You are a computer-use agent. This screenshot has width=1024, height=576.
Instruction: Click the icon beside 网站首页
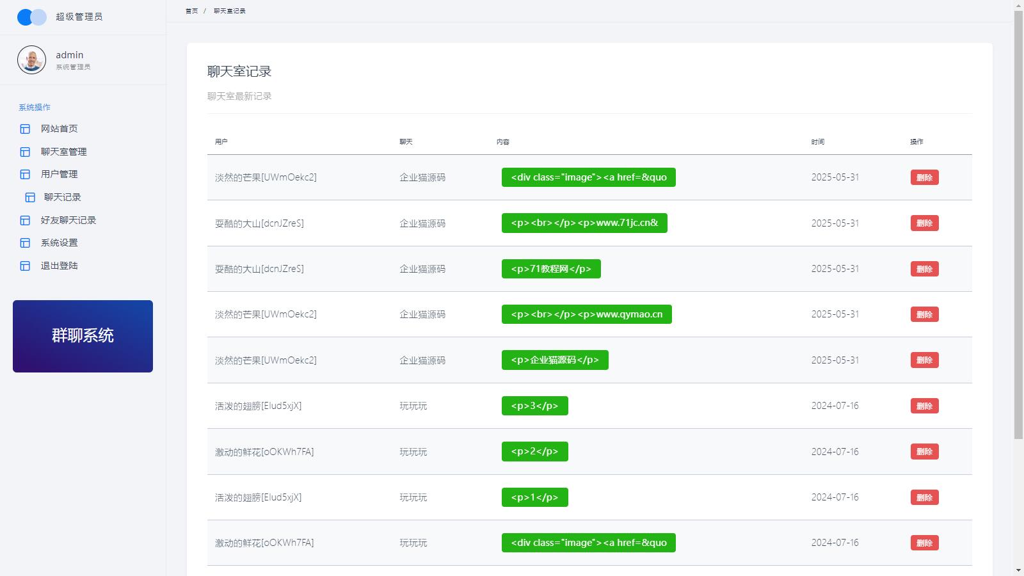click(x=25, y=129)
